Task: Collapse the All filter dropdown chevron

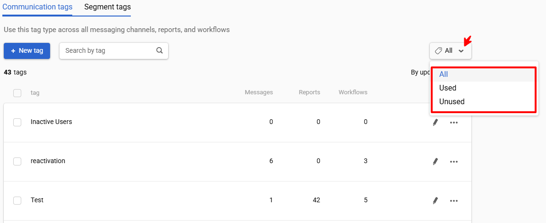Action: 461,51
